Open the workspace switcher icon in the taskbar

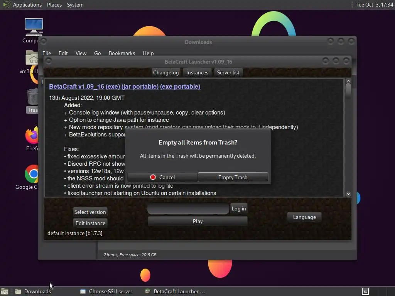(365, 291)
